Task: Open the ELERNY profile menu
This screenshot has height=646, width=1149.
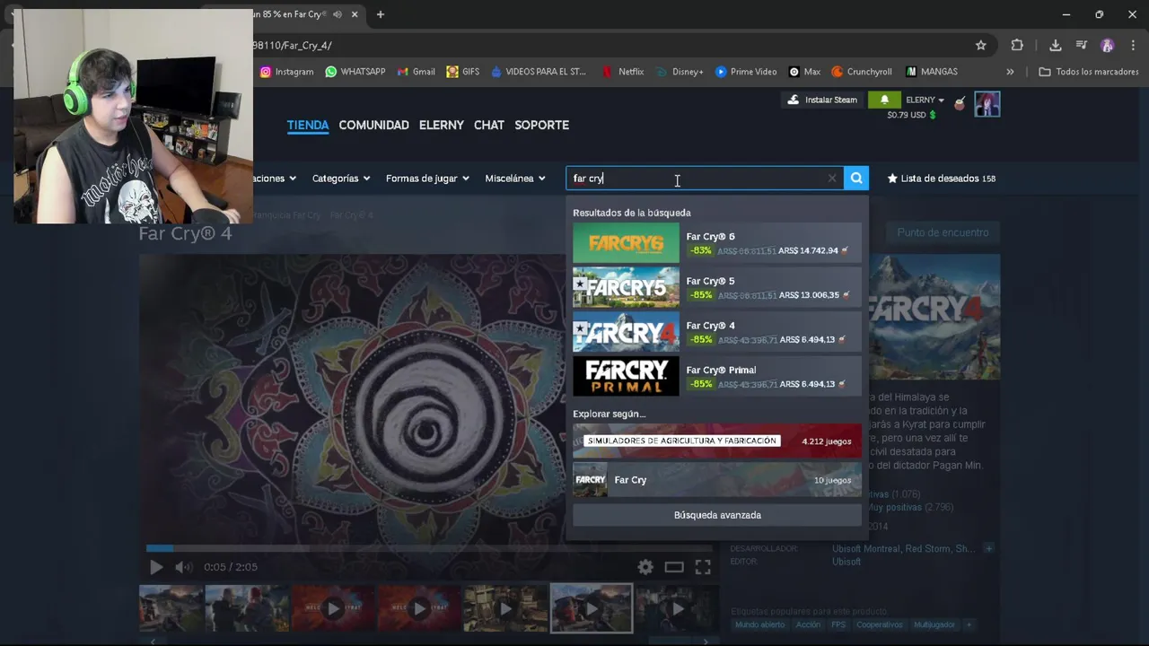Action: [442, 125]
